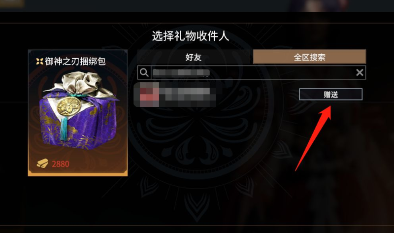Click the search result row

tap(250, 94)
